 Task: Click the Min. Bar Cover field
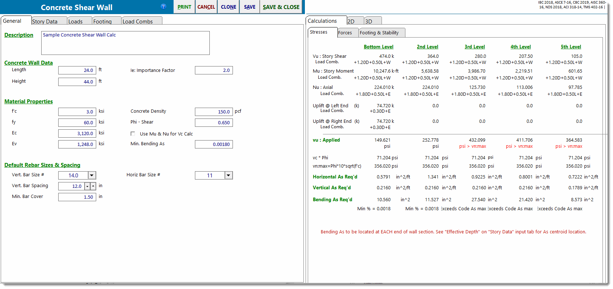click(77, 197)
